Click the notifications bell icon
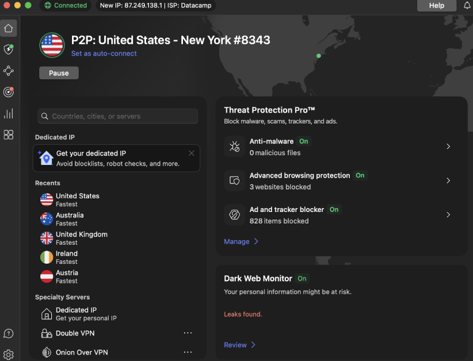 coord(467,5)
